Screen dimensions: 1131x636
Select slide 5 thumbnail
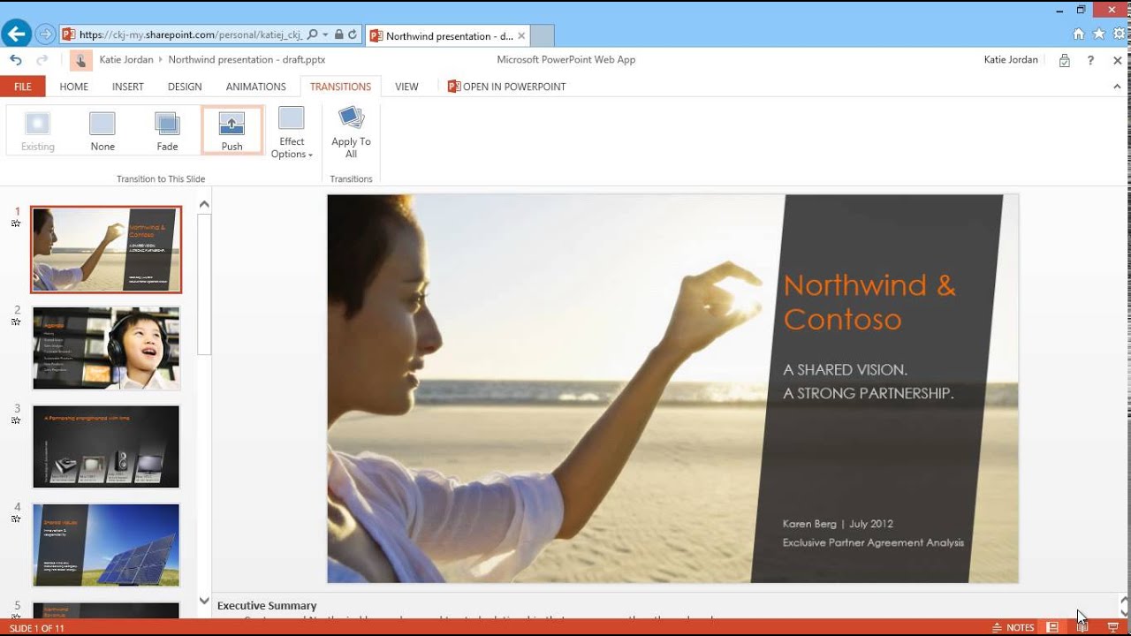(106, 610)
